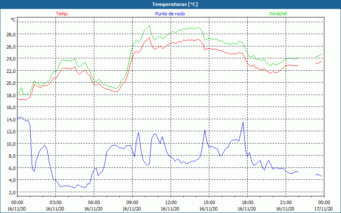Click the 14,0 y-axis value
The width and height of the screenshot is (341, 213).
tap(11, 119)
